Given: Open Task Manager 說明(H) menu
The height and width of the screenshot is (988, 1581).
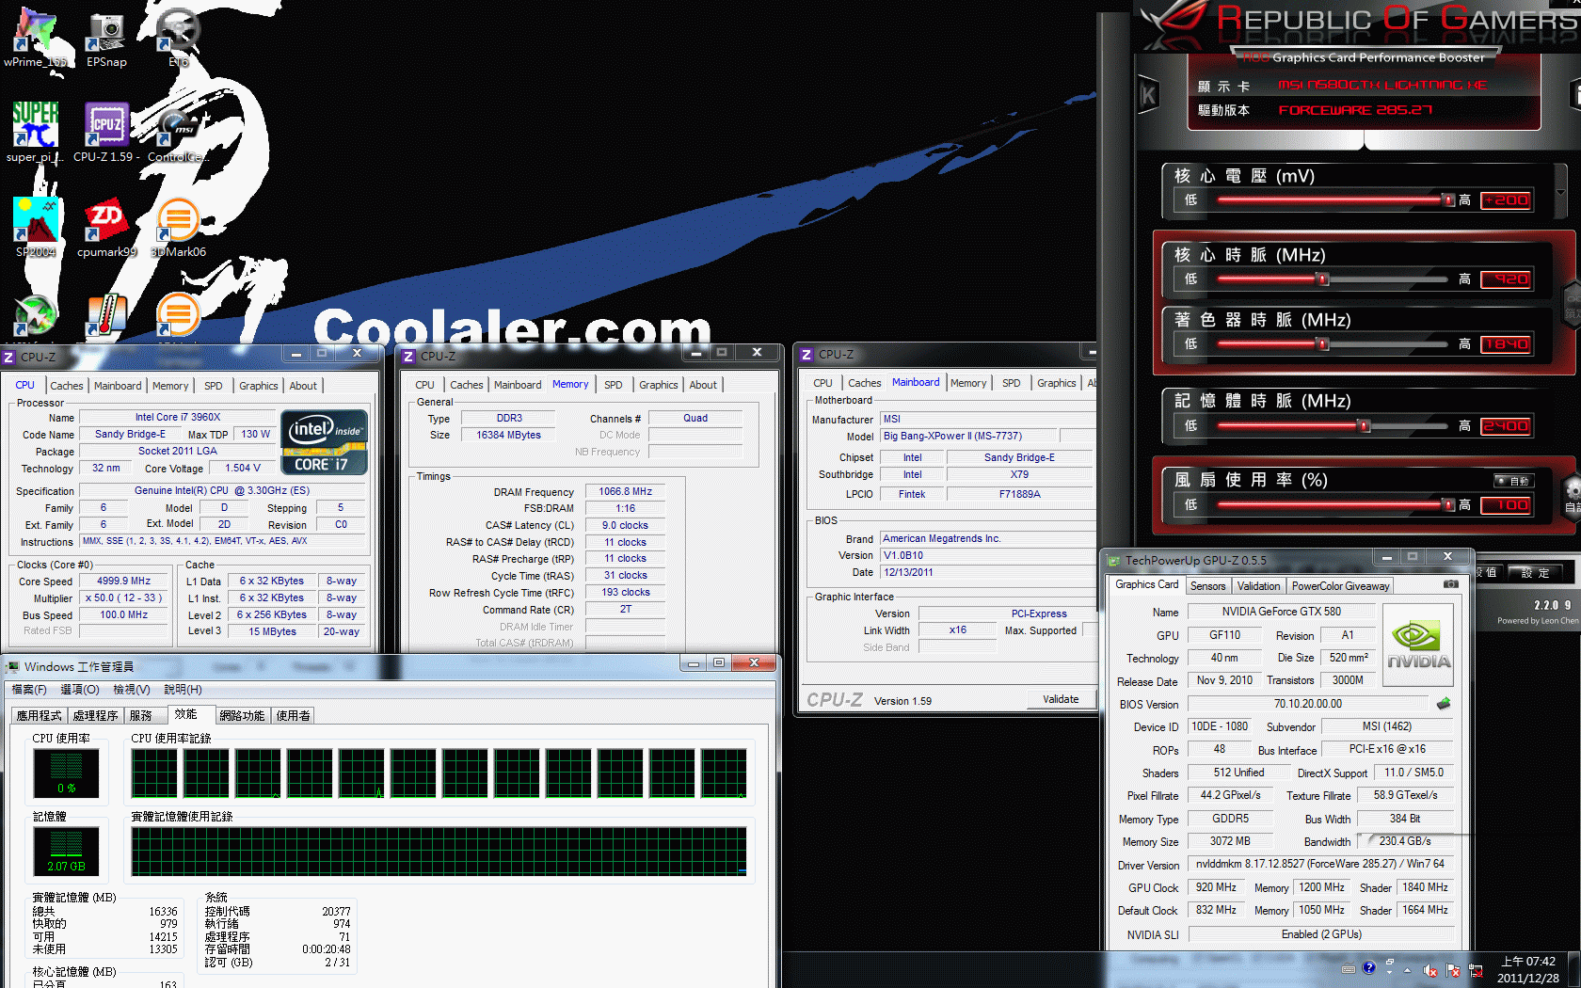Looking at the screenshot, I should click(x=183, y=690).
